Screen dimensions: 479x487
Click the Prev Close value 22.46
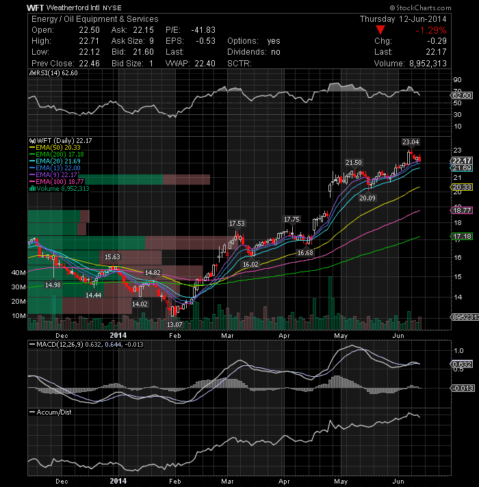pyautogui.click(x=89, y=64)
